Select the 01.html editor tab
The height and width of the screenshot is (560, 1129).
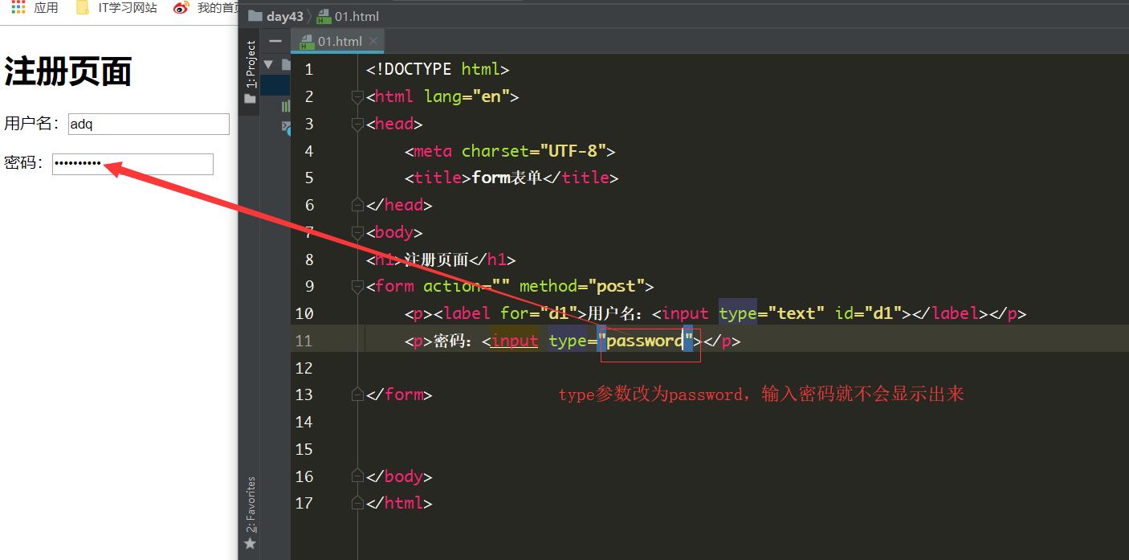(338, 41)
